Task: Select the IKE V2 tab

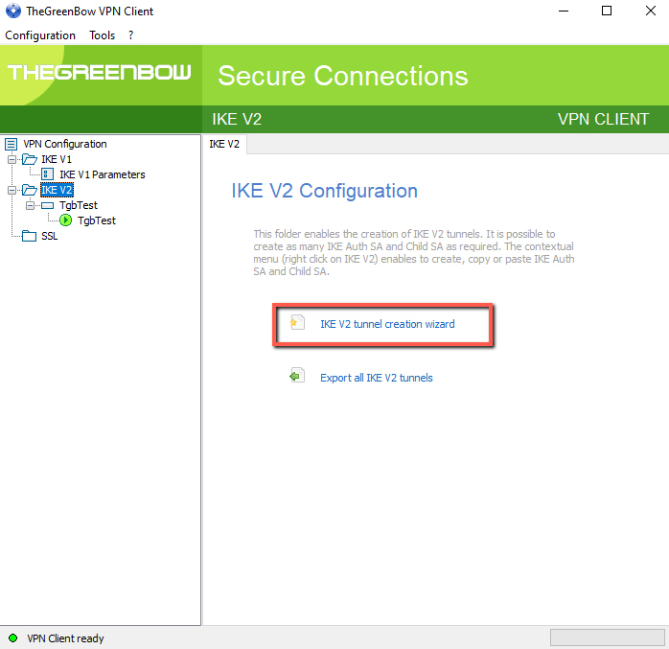Action: tap(224, 144)
